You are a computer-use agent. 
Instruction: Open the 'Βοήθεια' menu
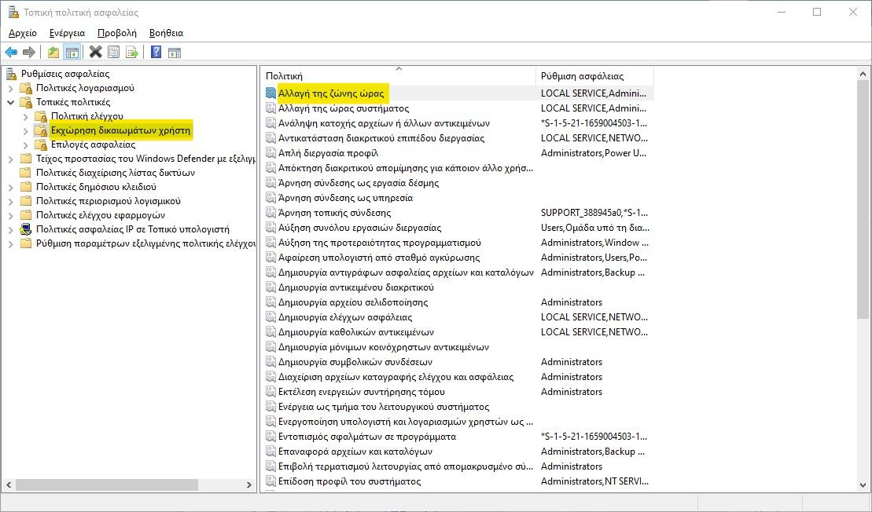tap(166, 33)
